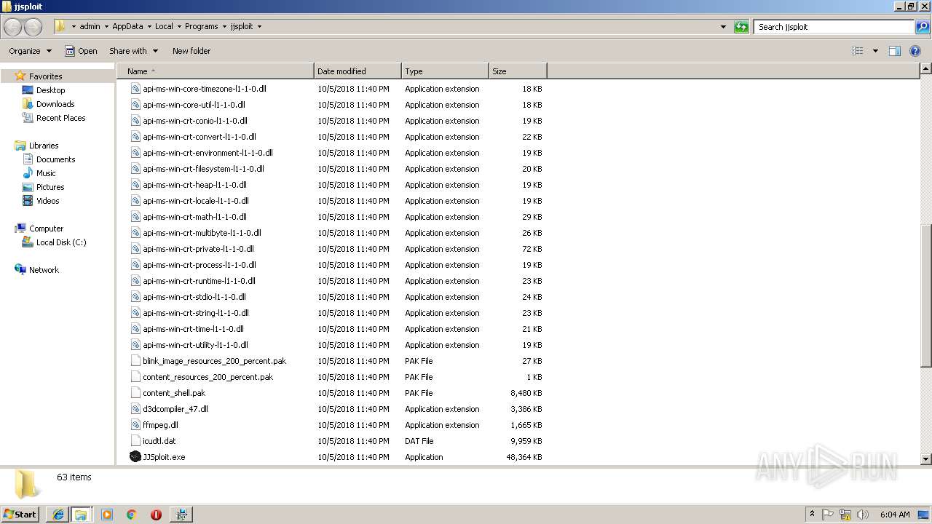The width and height of the screenshot is (932, 524).
Task: Click the Start button
Action: coord(20,515)
